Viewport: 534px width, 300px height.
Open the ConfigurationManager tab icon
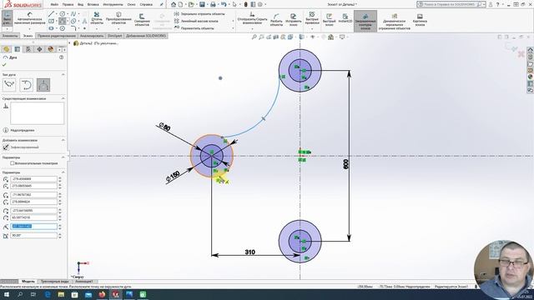(x=28, y=49)
